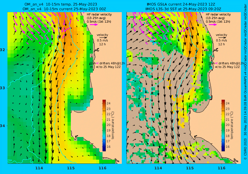This screenshot has height=174, width=248.
Task: Click longitude label '114' under right map
Action: click(158, 168)
